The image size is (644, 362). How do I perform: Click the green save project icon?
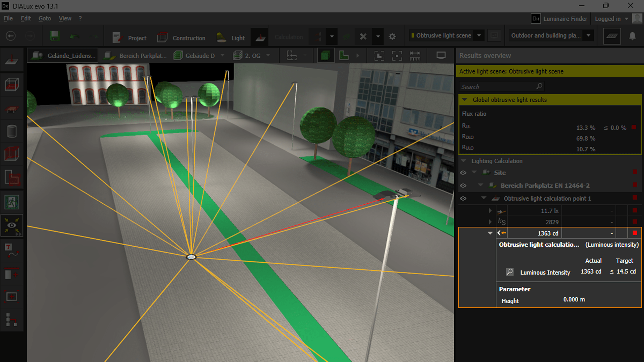tap(54, 36)
